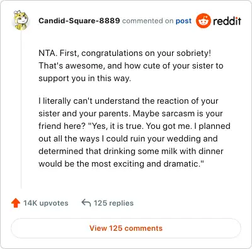Screen dimensions: 252x249
Task: Click the quoted text "Yes, it is true."
Action: 116,126
